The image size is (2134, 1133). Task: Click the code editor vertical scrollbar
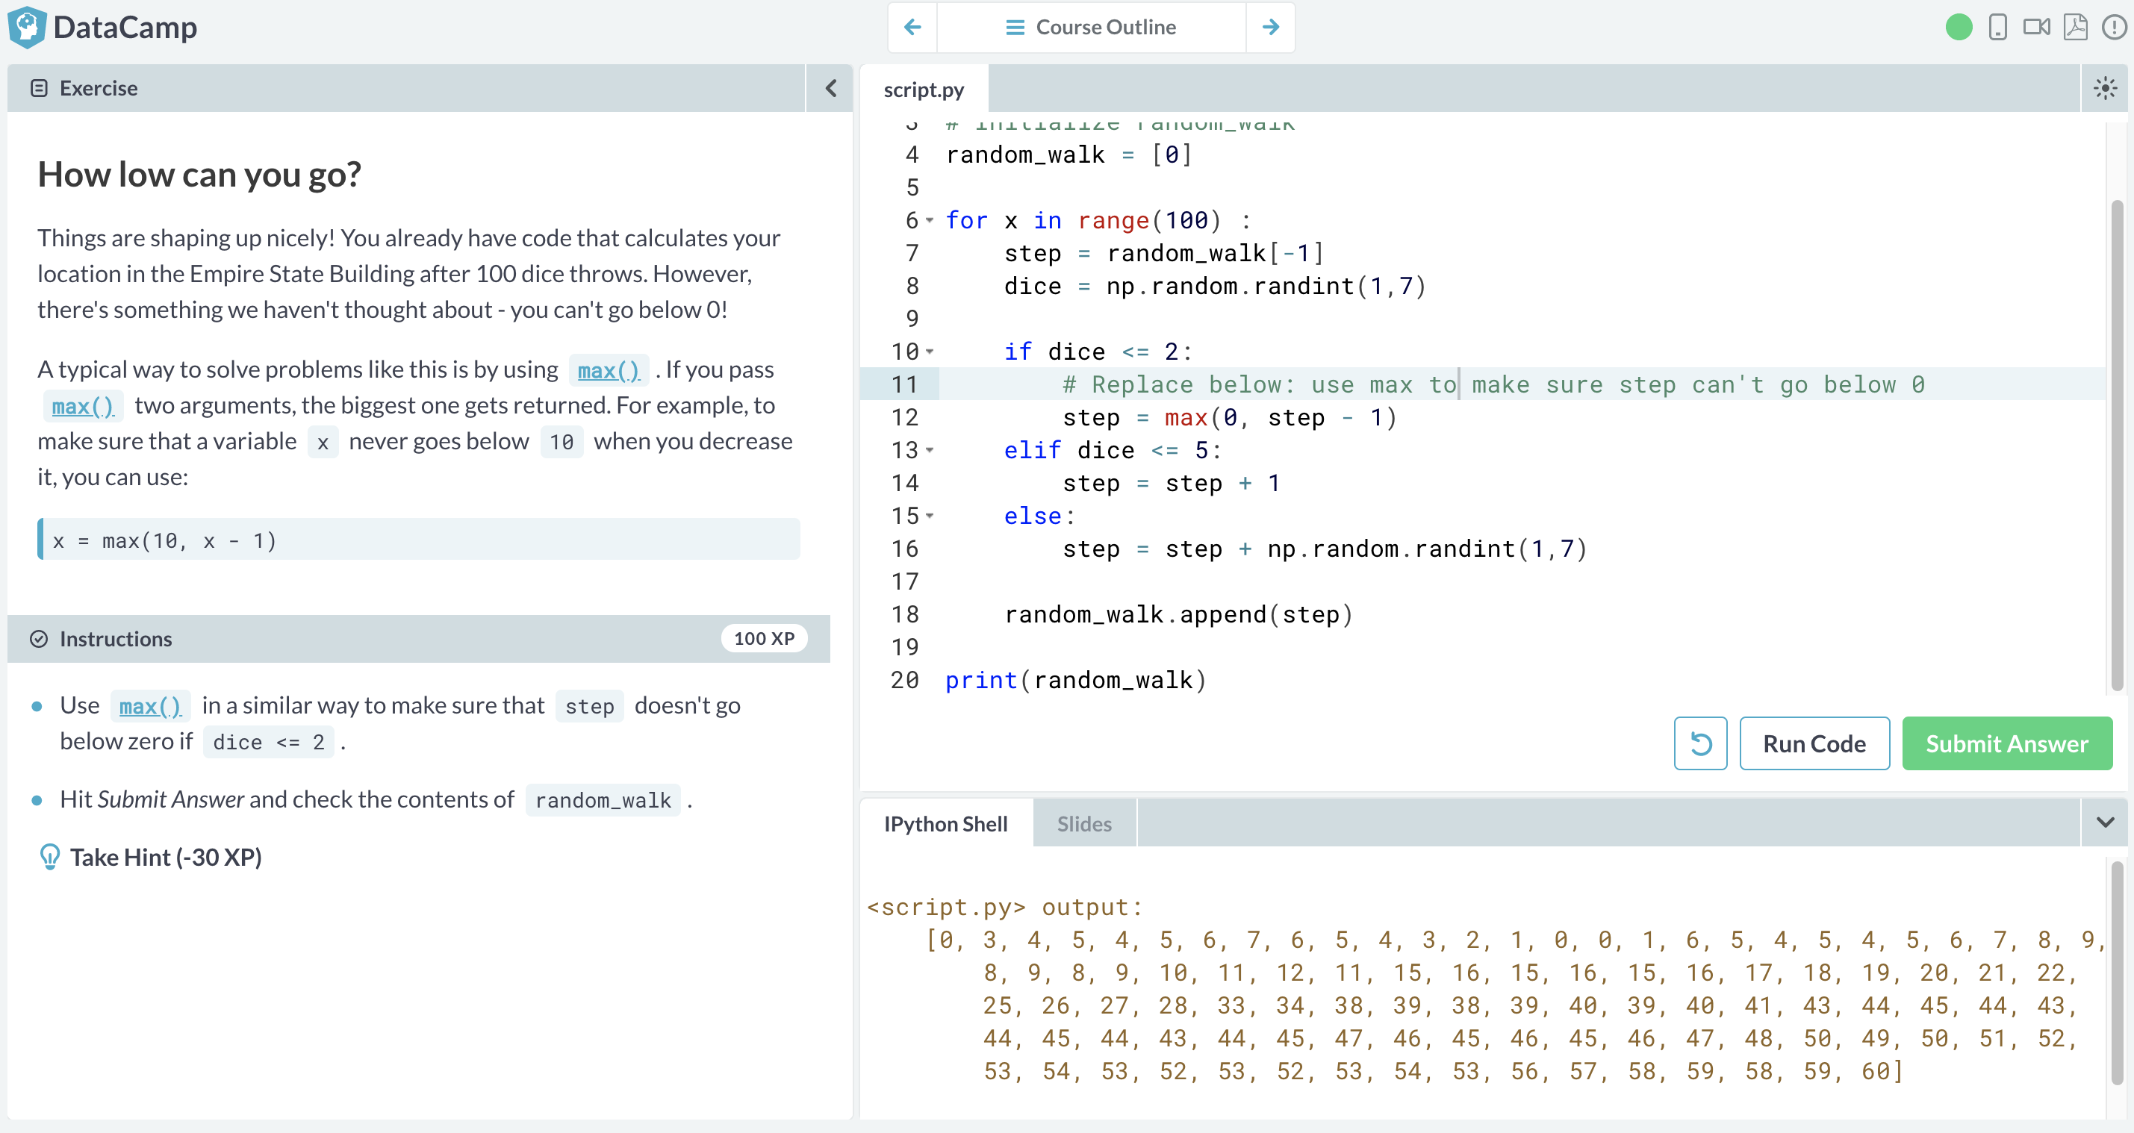point(2117,445)
